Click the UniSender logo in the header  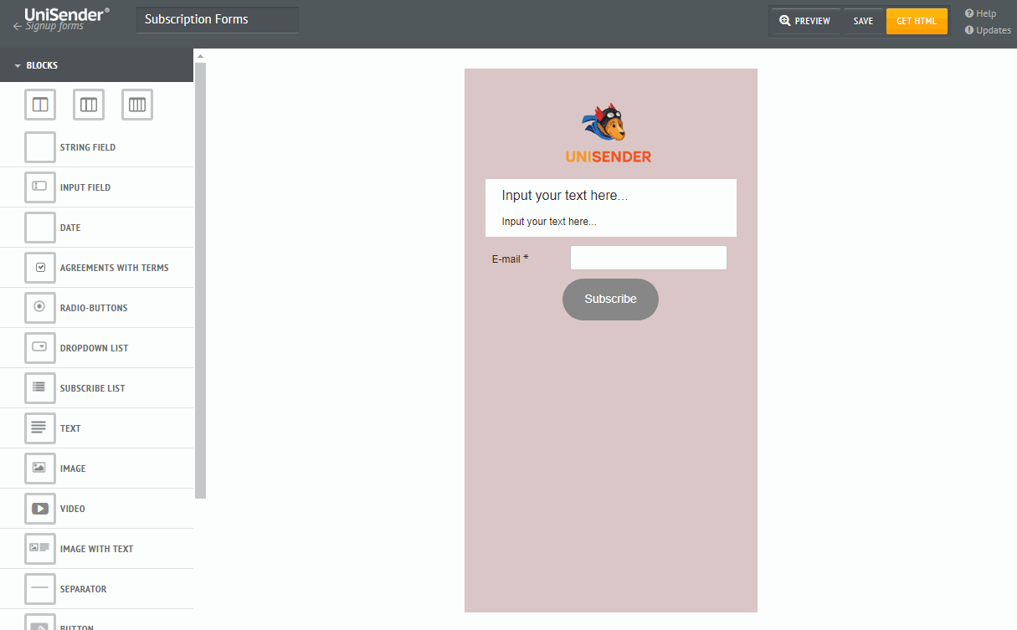point(67,13)
